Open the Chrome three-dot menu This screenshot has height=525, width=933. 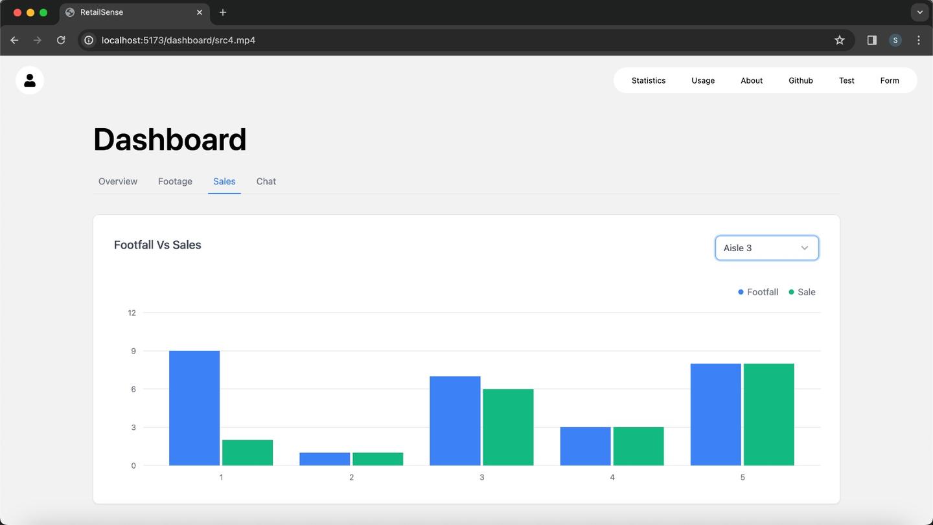pos(919,40)
